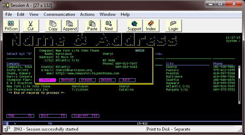Click the Tillotson last name cell
Image resolution: width=245 pixels, height=135 pixels.
80,90
